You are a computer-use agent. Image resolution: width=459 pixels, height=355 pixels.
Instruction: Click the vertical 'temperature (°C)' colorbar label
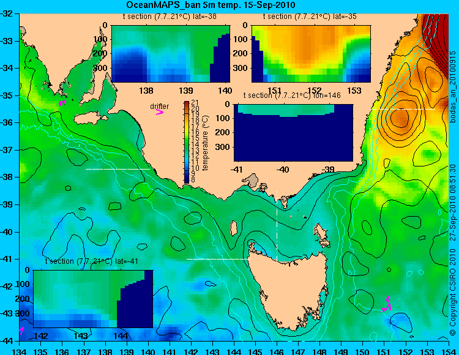click(205, 143)
